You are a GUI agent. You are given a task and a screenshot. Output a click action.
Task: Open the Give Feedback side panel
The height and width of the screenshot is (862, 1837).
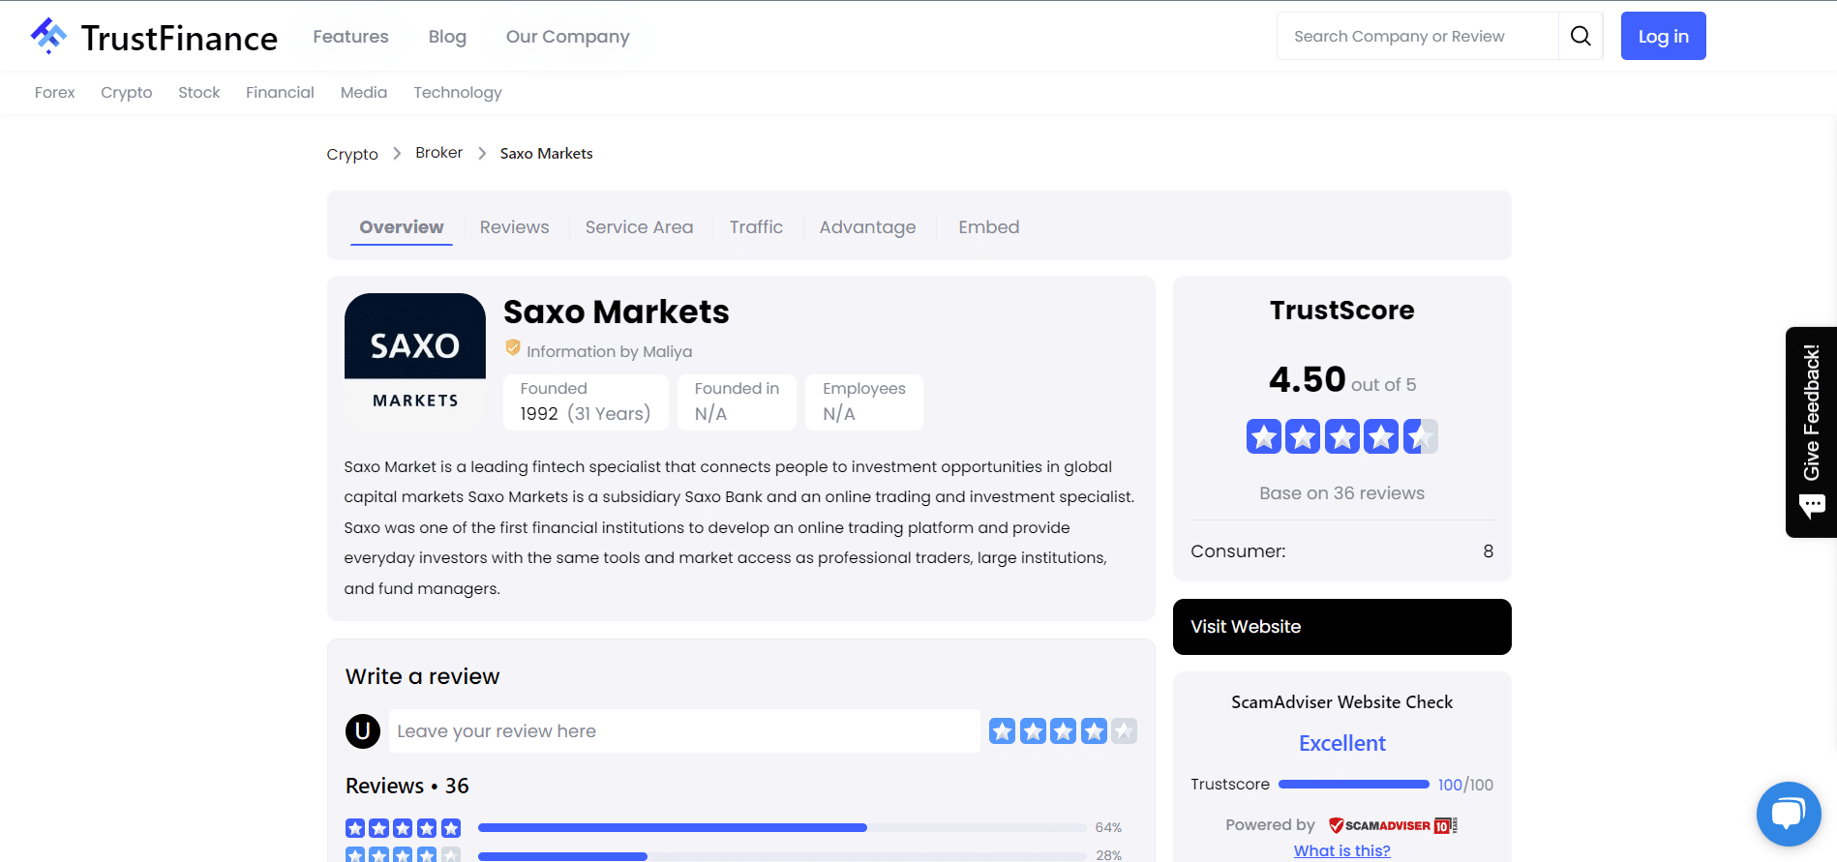(1811, 431)
